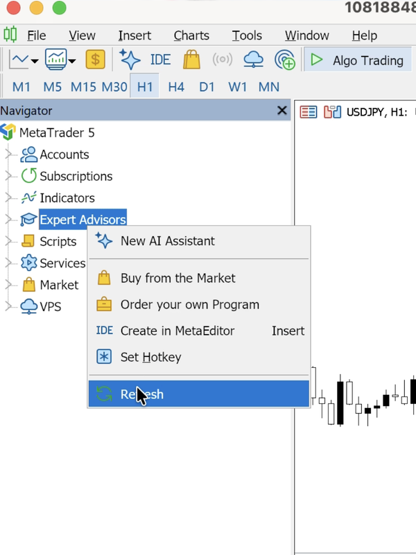
Task: Open the View menu
Action: pyautogui.click(x=82, y=35)
